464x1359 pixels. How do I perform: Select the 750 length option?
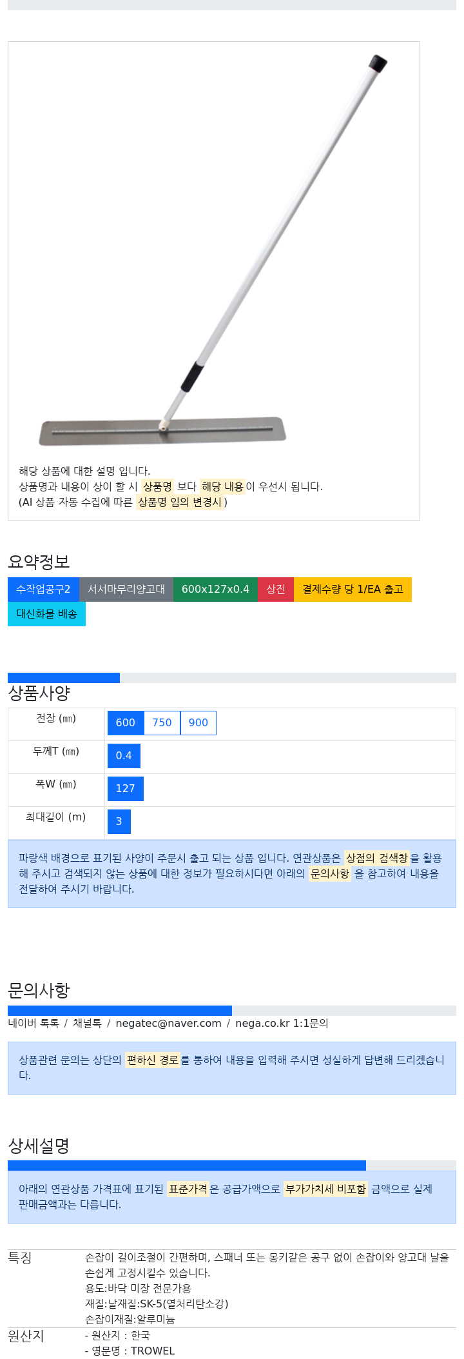click(162, 723)
